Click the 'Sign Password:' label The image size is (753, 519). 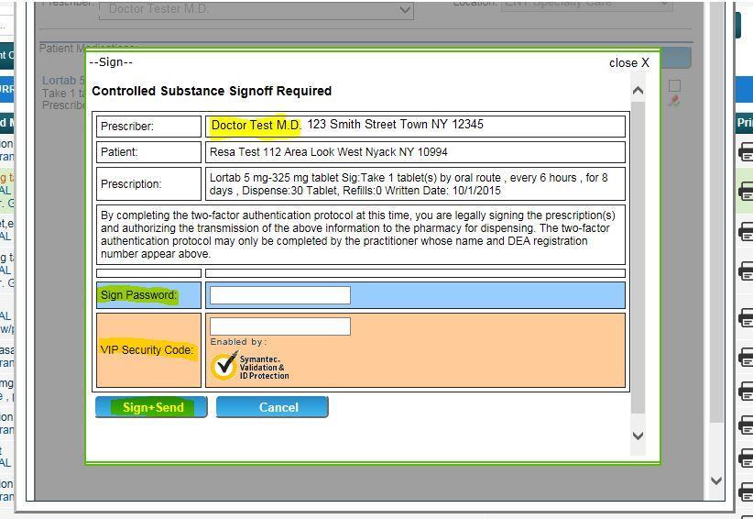pos(139,295)
